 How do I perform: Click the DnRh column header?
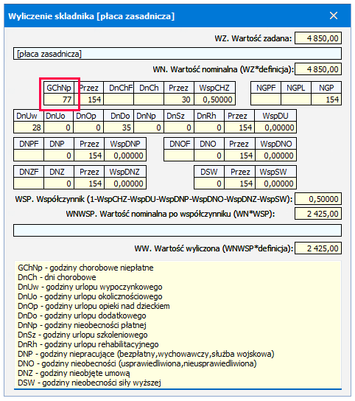point(209,116)
